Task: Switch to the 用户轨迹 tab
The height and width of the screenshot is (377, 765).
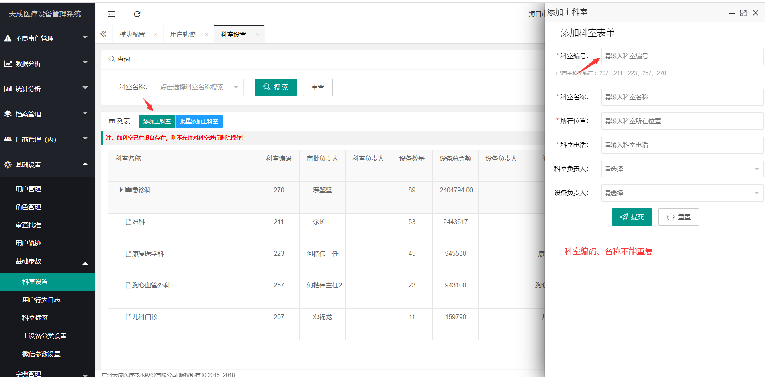Action: click(183, 35)
